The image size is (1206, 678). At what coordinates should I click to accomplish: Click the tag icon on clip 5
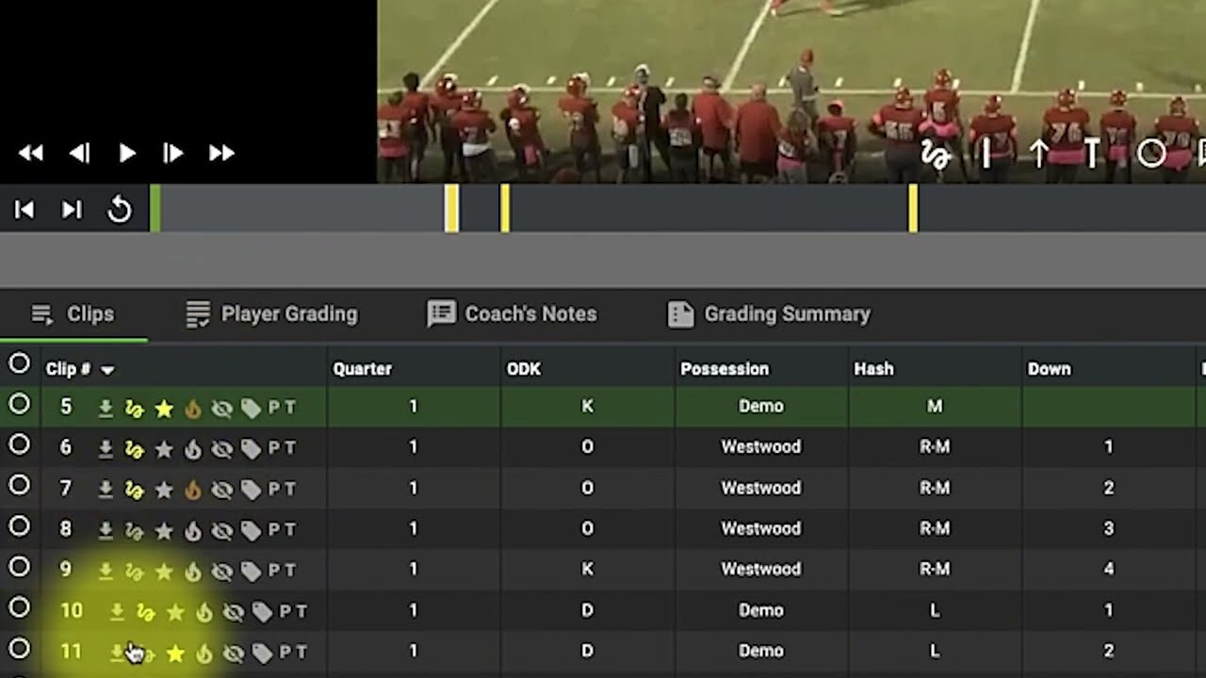251,408
